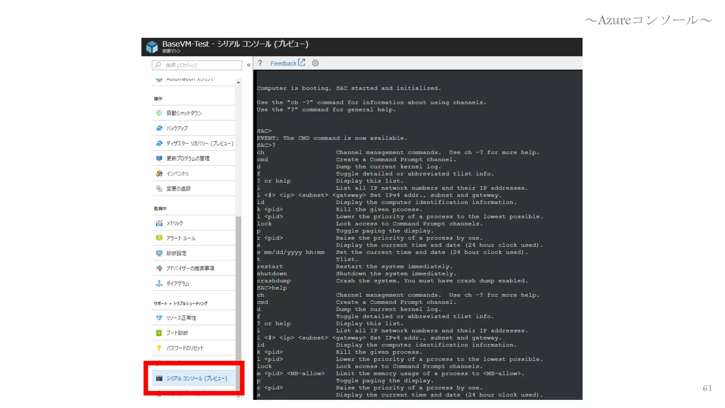Click the Boot diagnostics green icon
725x408 pixels.
tap(159, 333)
